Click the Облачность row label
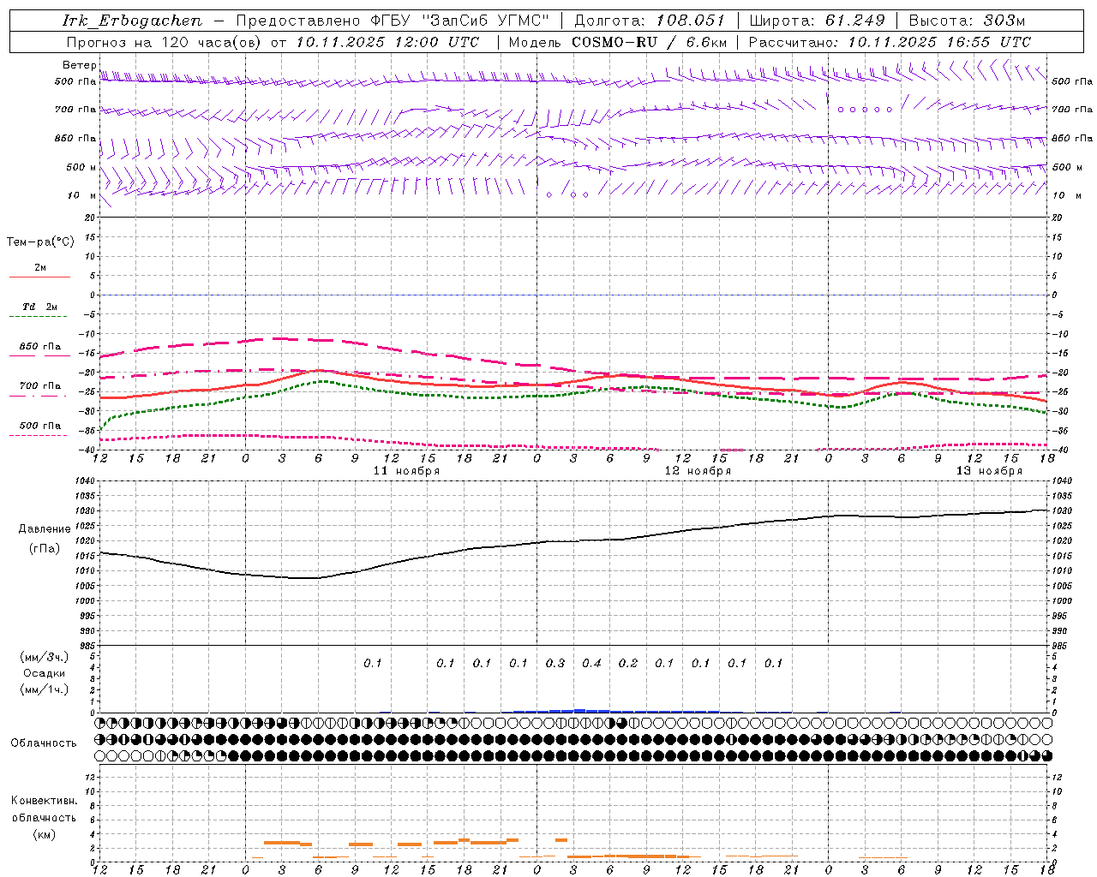Viewport: 1097px width, 877px height. click(44, 743)
